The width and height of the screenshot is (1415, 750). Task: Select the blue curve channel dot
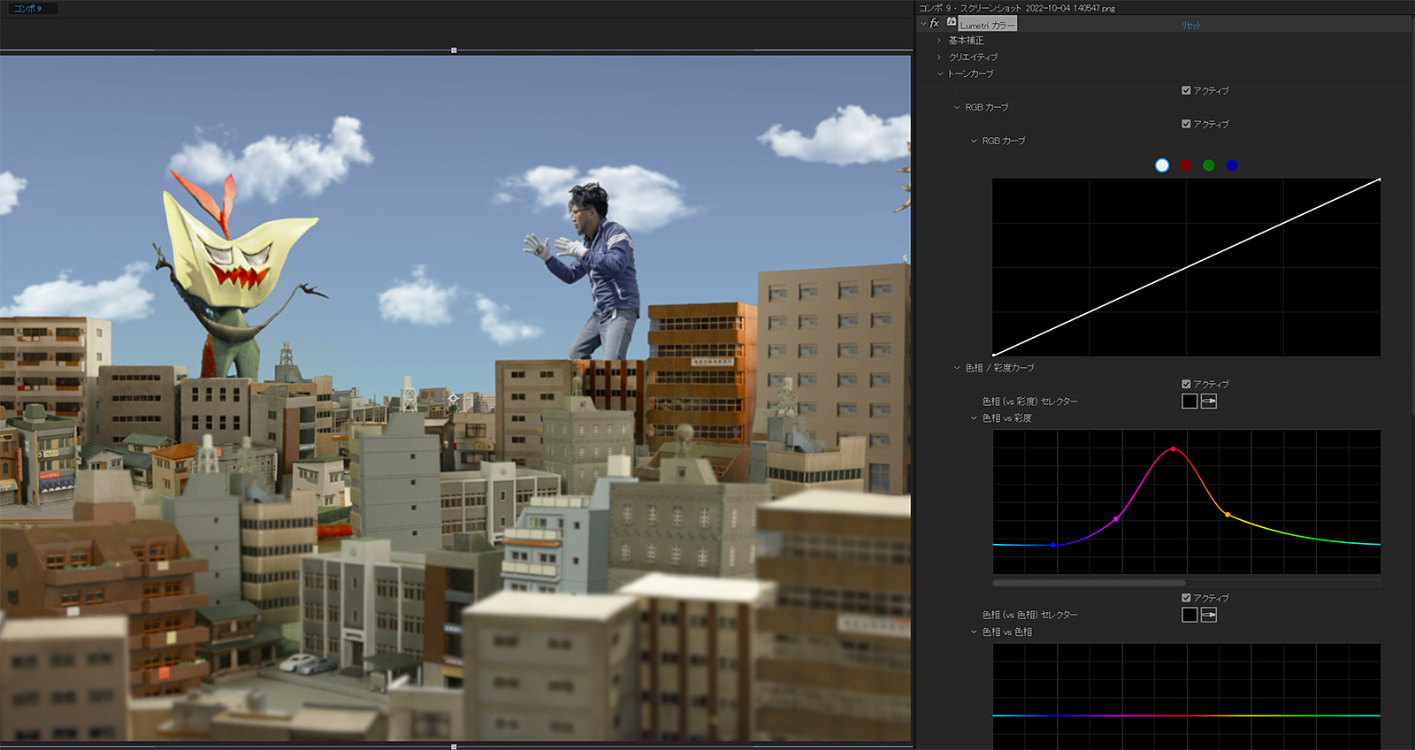pos(1232,165)
